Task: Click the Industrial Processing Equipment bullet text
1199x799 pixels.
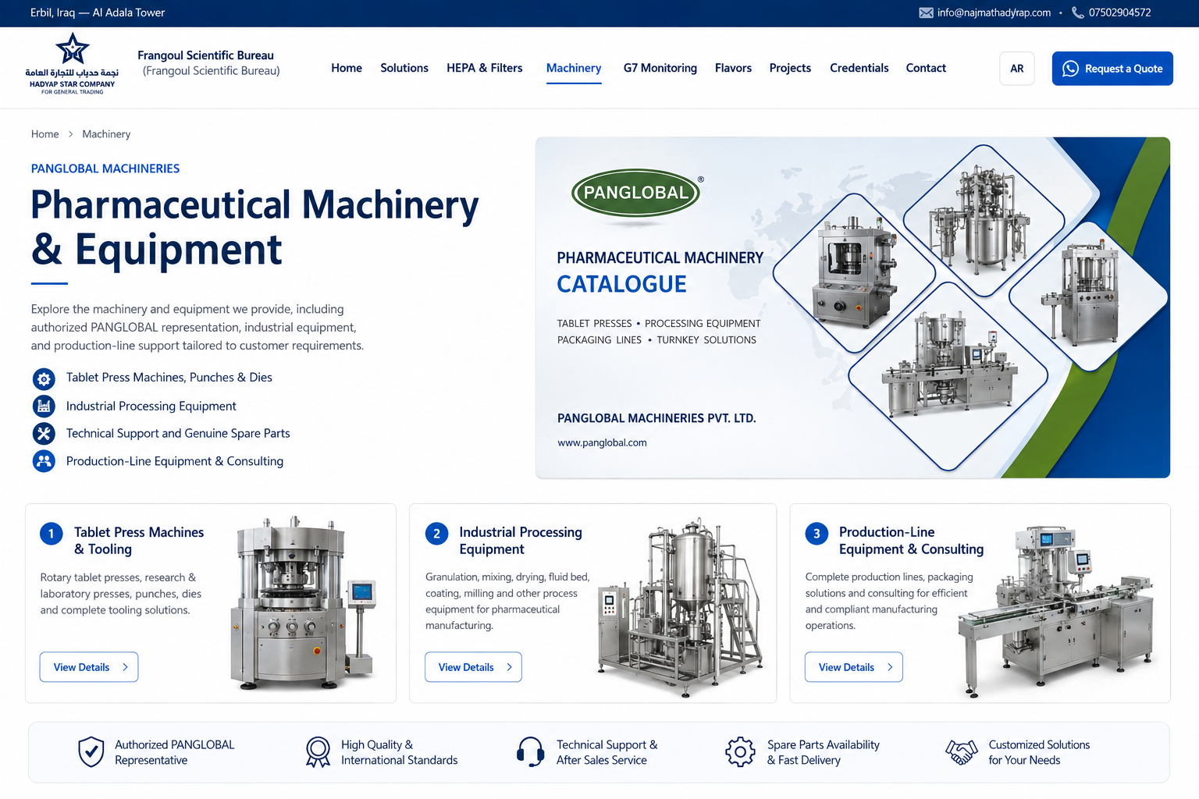Action: (x=151, y=407)
